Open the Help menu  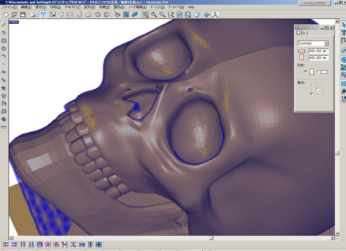coord(191,7)
